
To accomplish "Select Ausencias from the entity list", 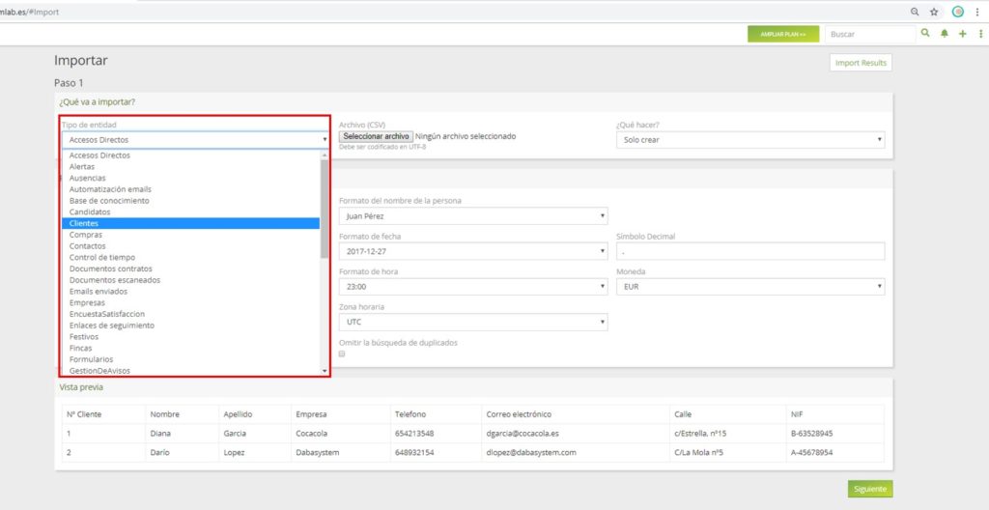I will point(191,178).
